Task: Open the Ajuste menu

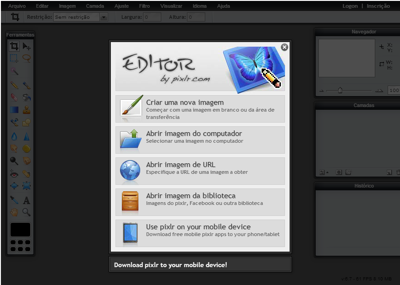Action: coord(121,6)
